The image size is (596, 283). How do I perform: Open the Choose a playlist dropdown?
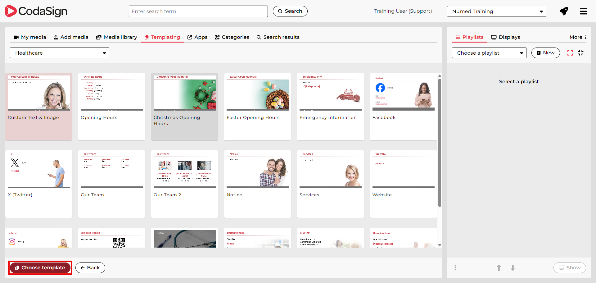tap(489, 53)
